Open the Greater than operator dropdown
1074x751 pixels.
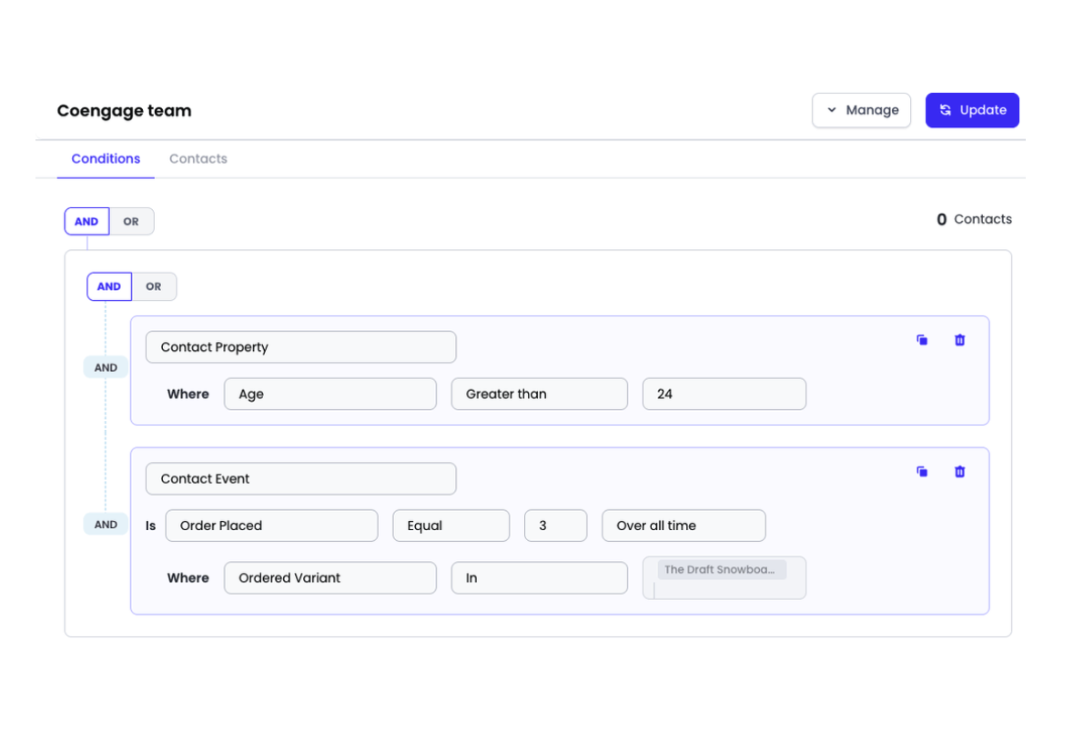(x=539, y=395)
